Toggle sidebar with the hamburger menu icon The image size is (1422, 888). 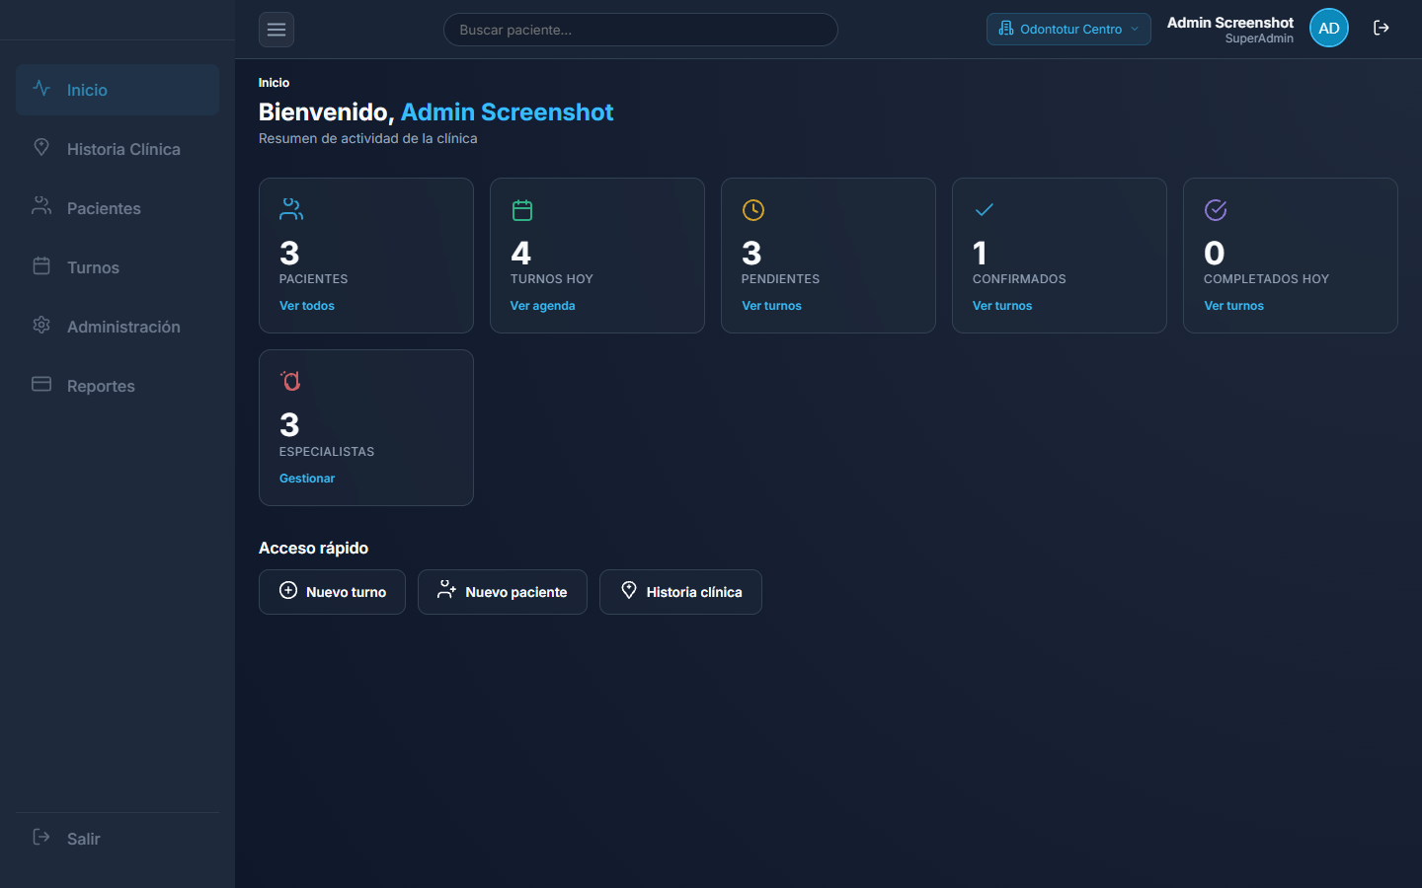[x=276, y=30]
